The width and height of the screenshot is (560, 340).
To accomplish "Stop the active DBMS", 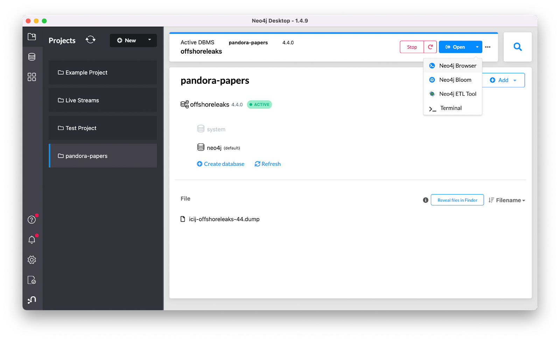I will click(412, 47).
